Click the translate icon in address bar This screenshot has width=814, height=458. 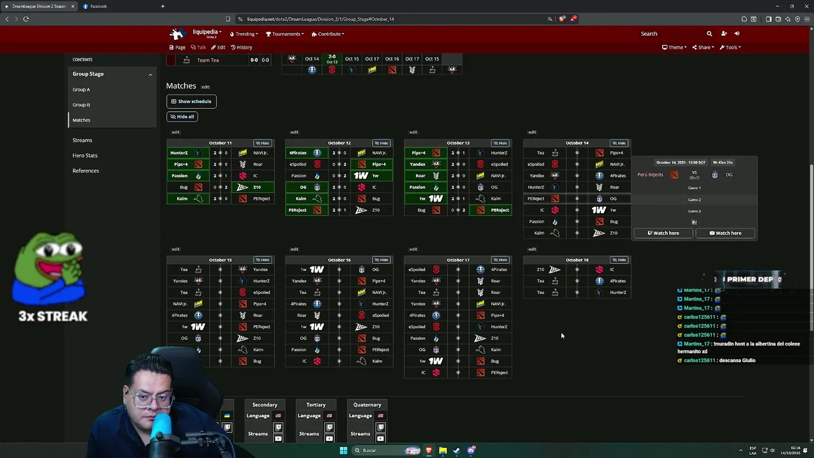[x=550, y=19]
